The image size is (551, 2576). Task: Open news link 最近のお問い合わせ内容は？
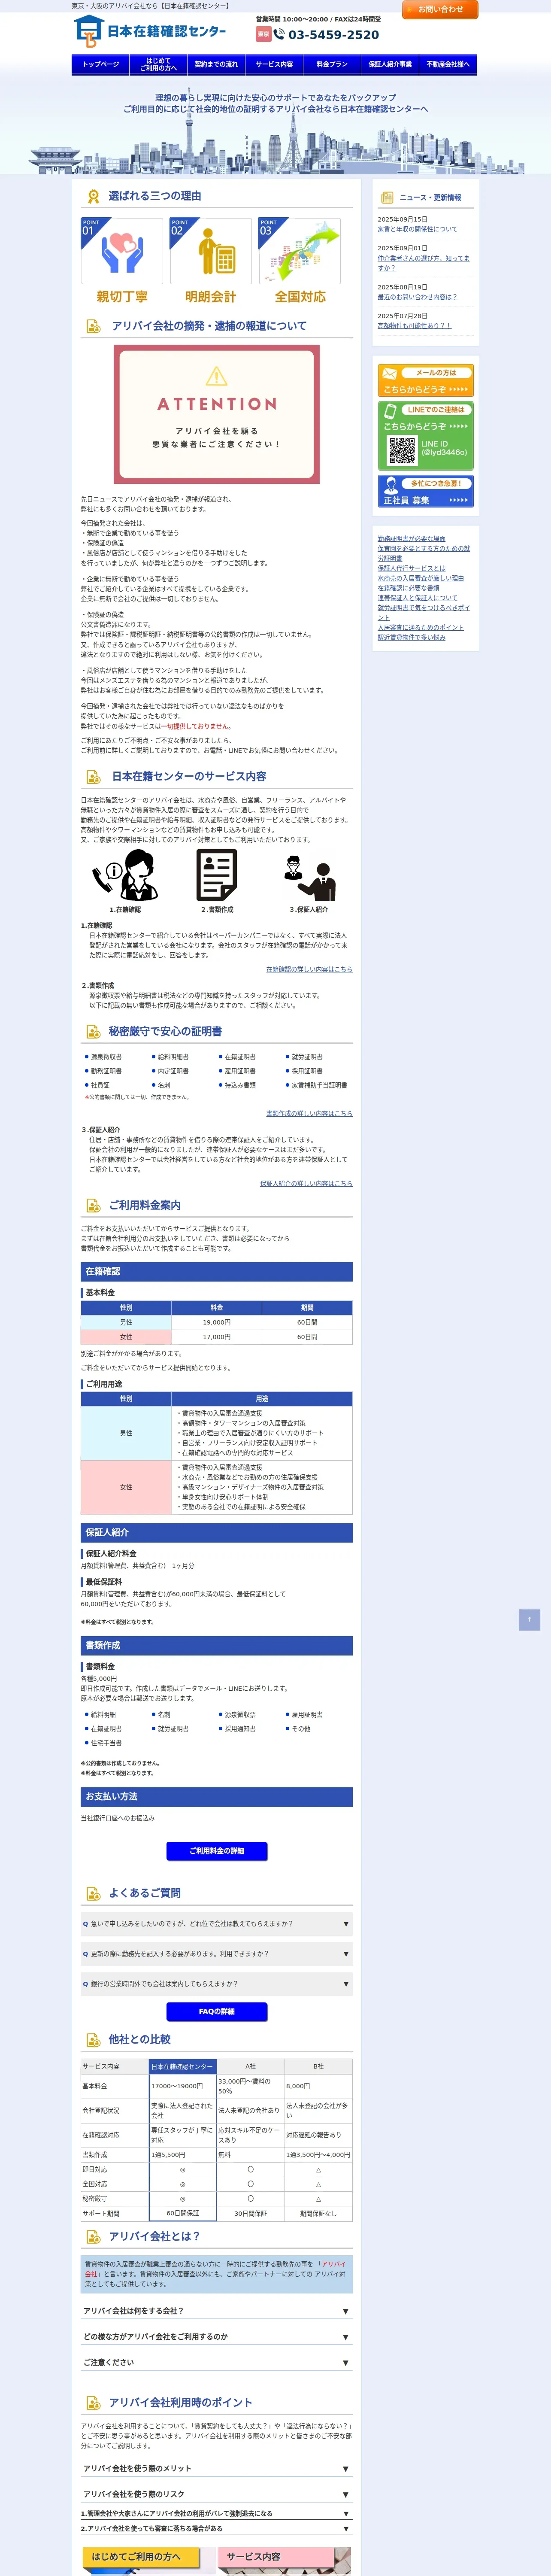coord(417,297)
